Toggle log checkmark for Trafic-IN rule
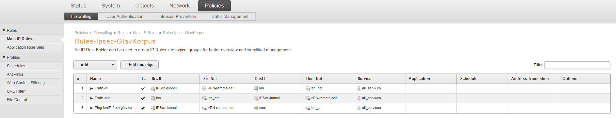Screen dimensions: 616x118 (143, 88)
